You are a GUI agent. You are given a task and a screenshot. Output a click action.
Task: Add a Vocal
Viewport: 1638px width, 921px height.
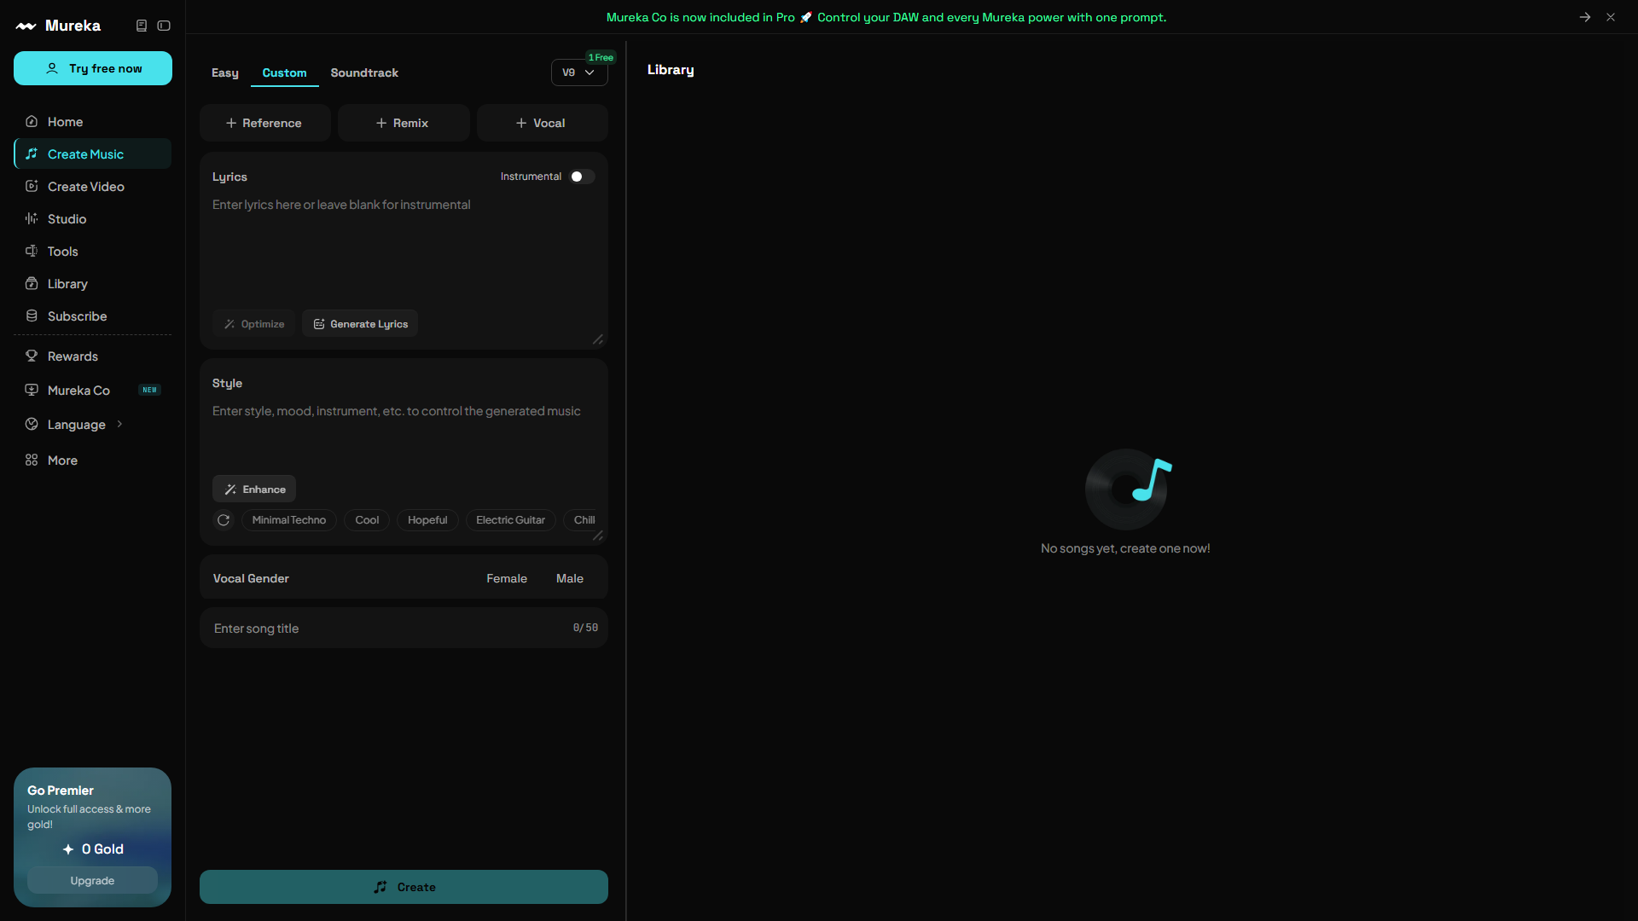(x=543, y=123)
